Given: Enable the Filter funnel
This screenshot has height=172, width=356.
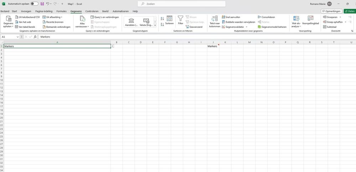Looking at the screenshot, I should (x=181, y=20).
